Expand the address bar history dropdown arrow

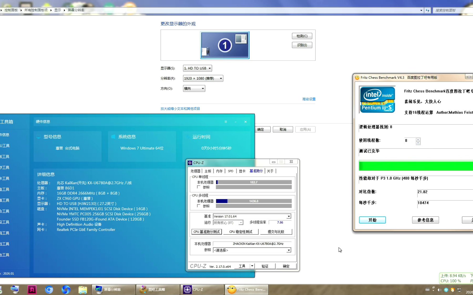coord(421,10)
